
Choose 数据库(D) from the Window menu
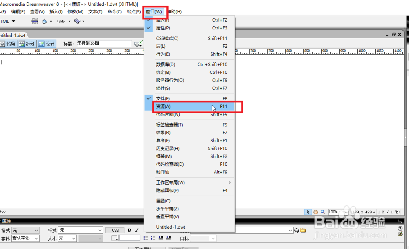189,64
